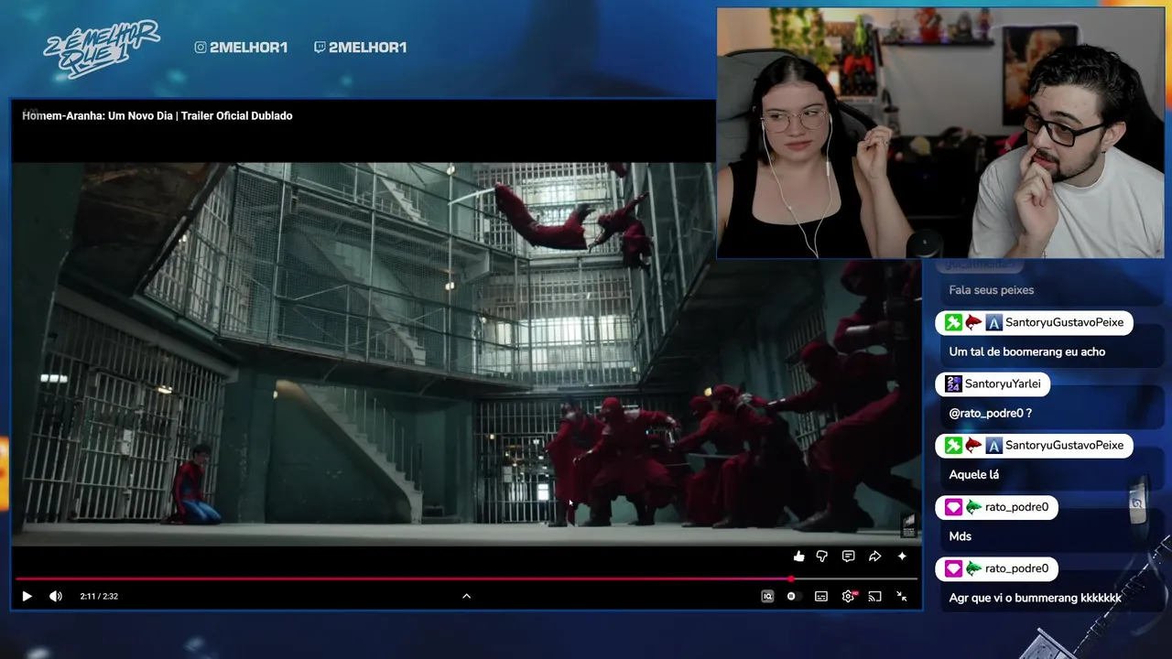Play the Homem-Aranha trailer video
The width and height of the screenshot is (1172, 659).
click(27, 596)
